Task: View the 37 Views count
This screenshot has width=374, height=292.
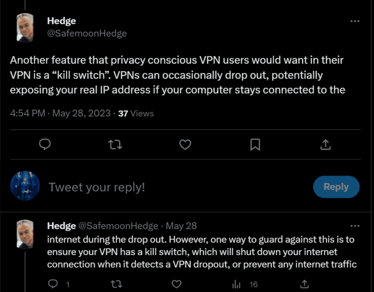Action: (x=136, y=113)
